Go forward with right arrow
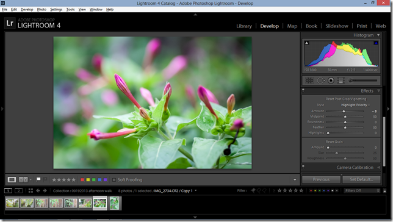This screenshot has width=393, height=222. point(45,191)
